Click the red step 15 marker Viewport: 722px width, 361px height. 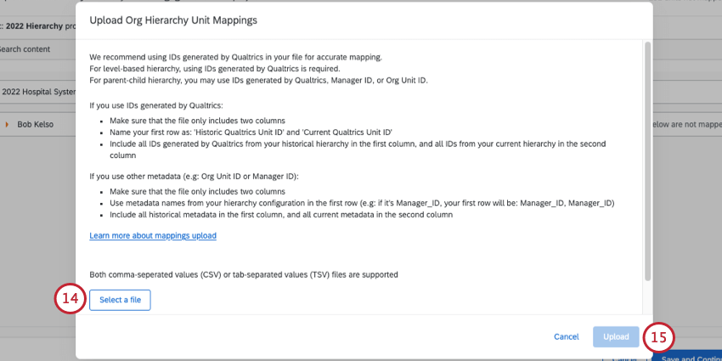(659, 337)
